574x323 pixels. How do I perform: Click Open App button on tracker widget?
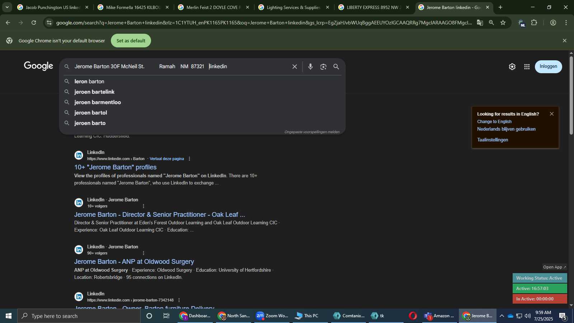pos(554,267)
